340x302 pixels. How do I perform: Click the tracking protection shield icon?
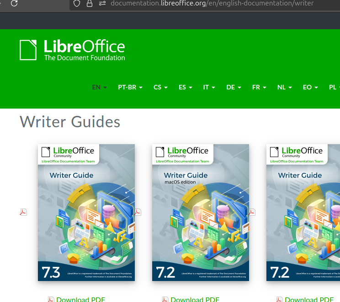pyautogui.click(x=77, y=3)
